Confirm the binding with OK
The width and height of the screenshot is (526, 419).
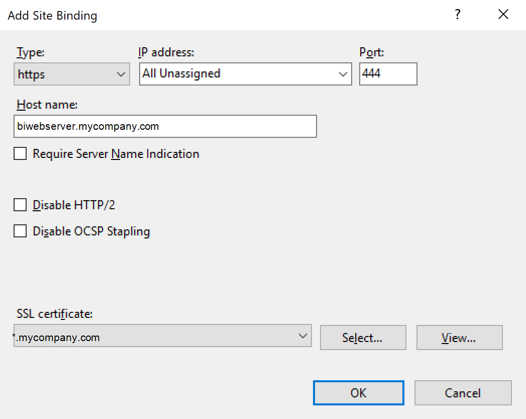click(x=358, y=393)
